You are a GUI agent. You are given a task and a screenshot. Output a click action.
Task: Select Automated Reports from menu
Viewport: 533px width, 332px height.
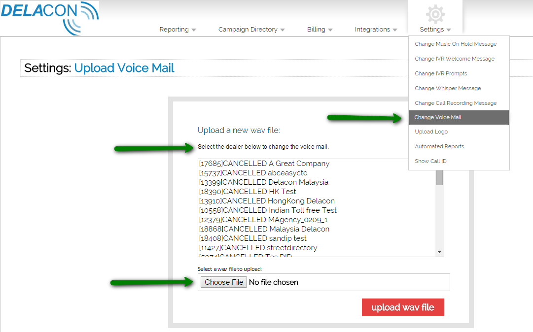(x=459, y=146)
